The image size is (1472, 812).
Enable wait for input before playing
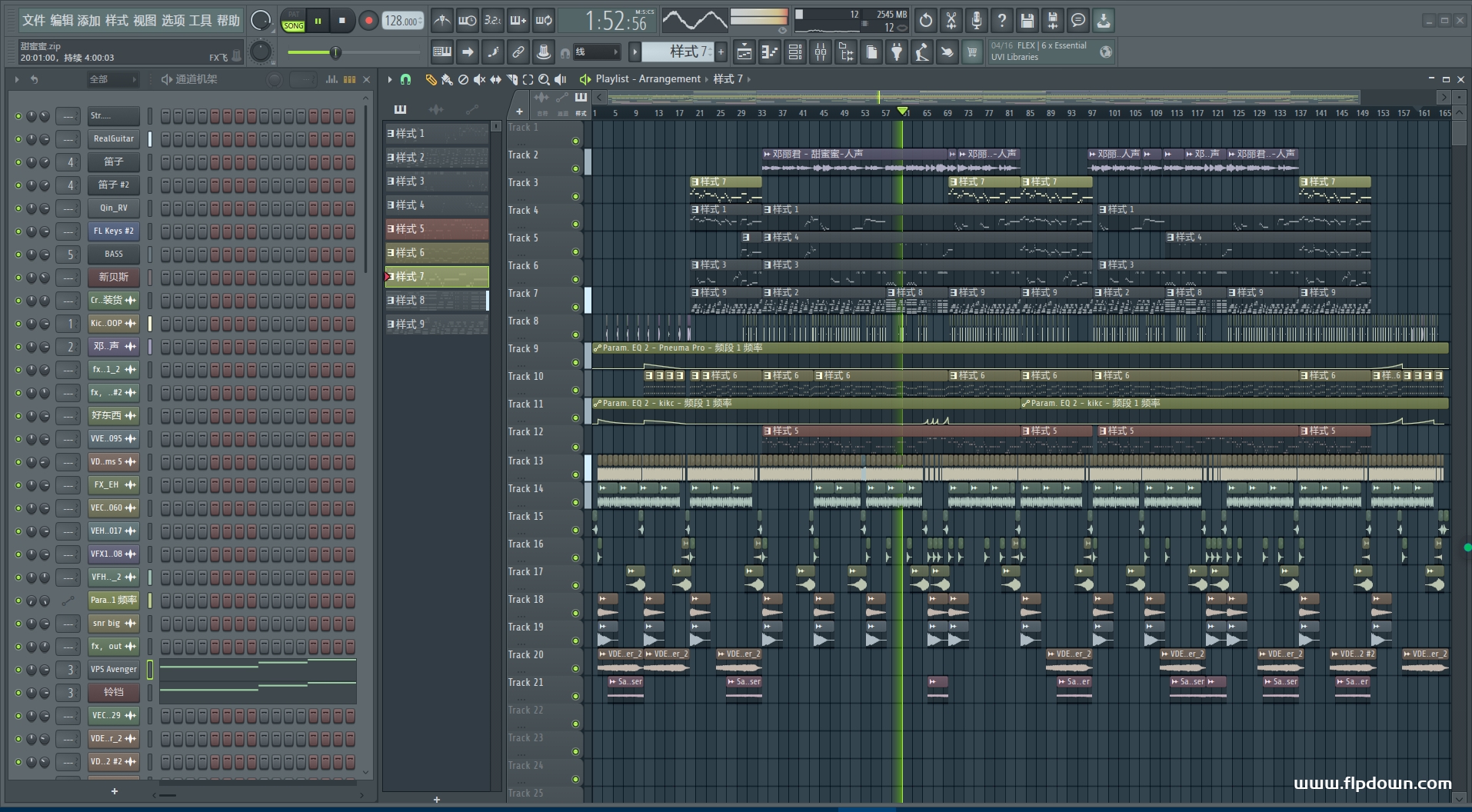click(468, 21)
